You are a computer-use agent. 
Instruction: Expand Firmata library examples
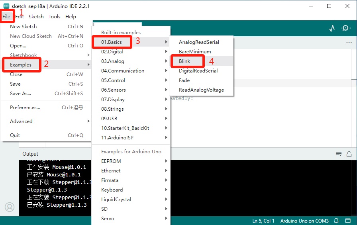coord(131,180)
